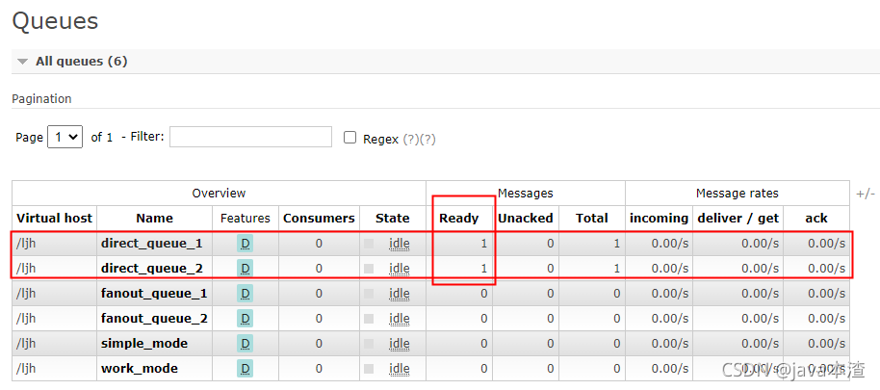
Task: Click the grey state square for fanout_queue_1
Action: [369, 294]
